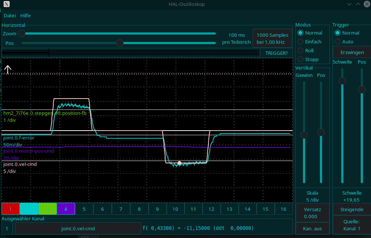The width and height of the screenshot is (371, 238).
Task: Click the Skala 5 /div button
Action: coord(312,196)
